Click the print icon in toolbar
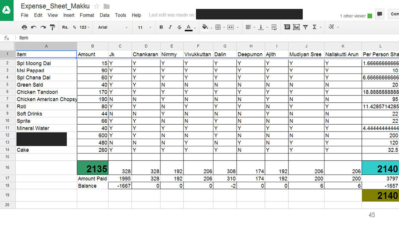This screenshot has width=399, height=225. 24,27
